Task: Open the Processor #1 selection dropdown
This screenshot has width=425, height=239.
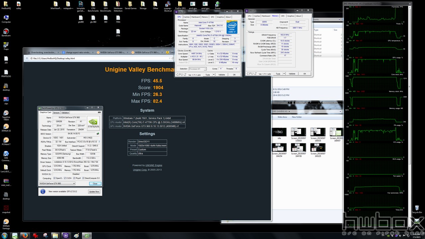Action: click(x=198, y=69)
